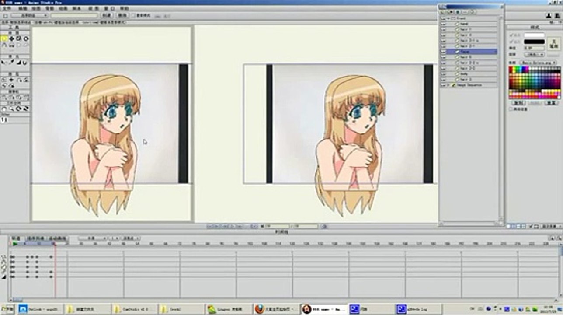The width and height of the screenshot is (563, 315).
Task: Toggle visibility of the Front group layer
Action: [443, 18]
